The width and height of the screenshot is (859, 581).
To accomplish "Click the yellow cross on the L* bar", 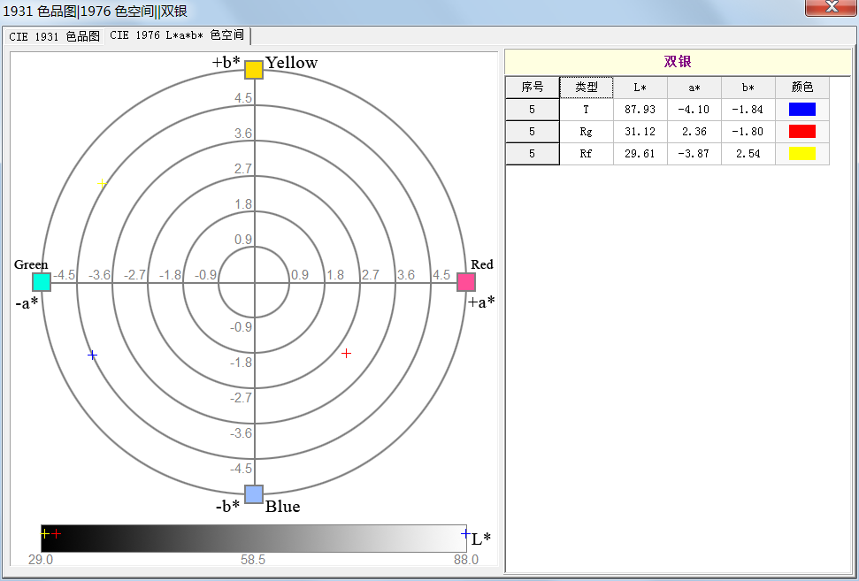I will click(x=45, y=533).
